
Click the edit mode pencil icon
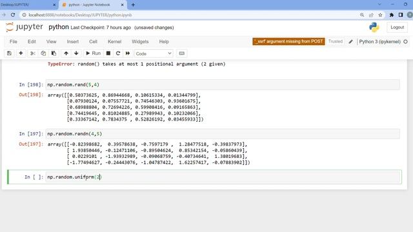coord(350,41)
